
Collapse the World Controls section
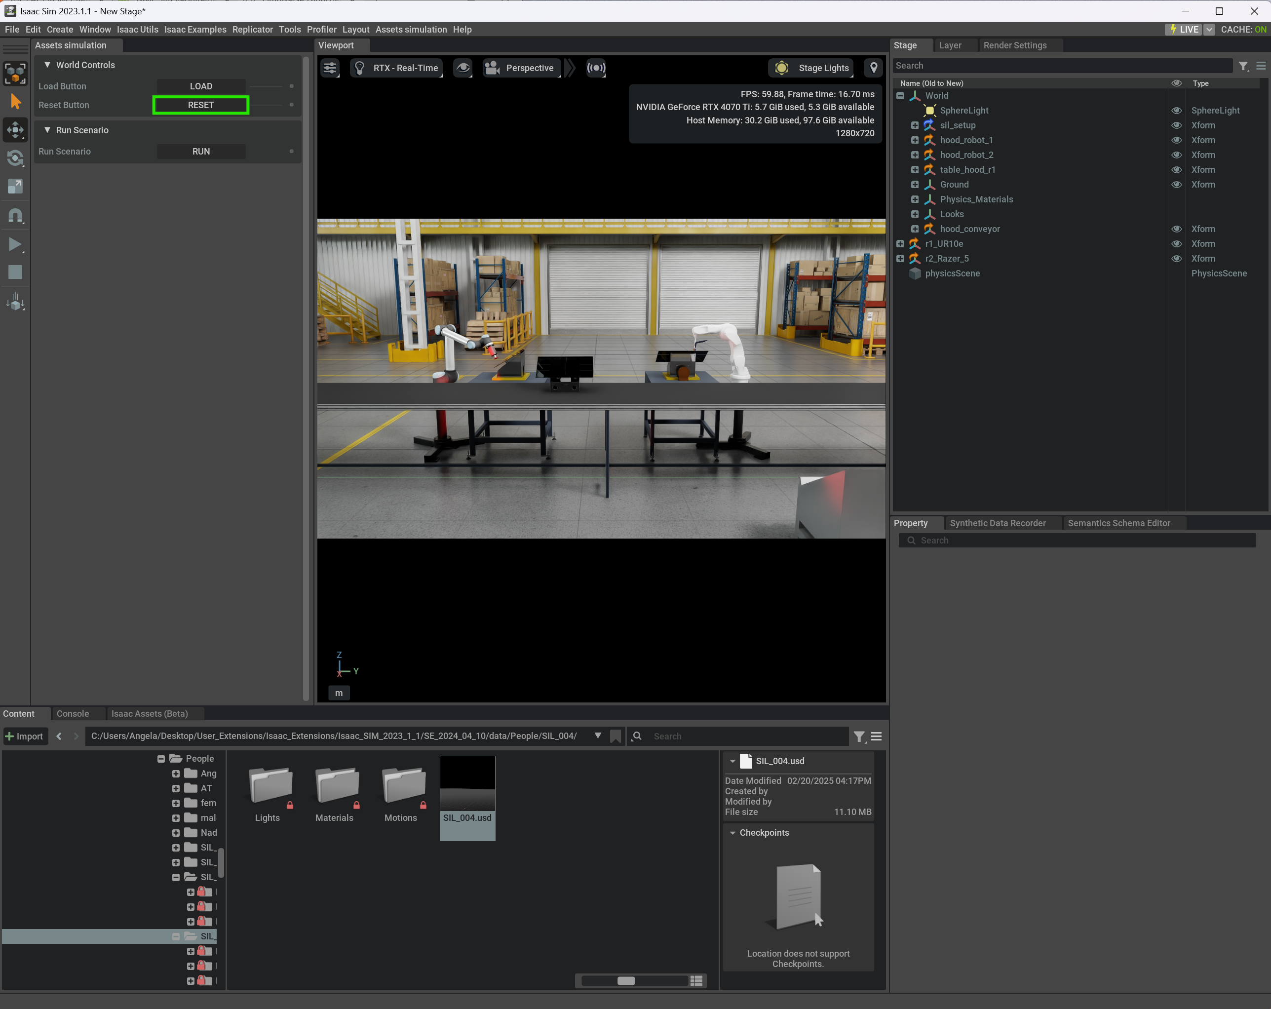47,65
